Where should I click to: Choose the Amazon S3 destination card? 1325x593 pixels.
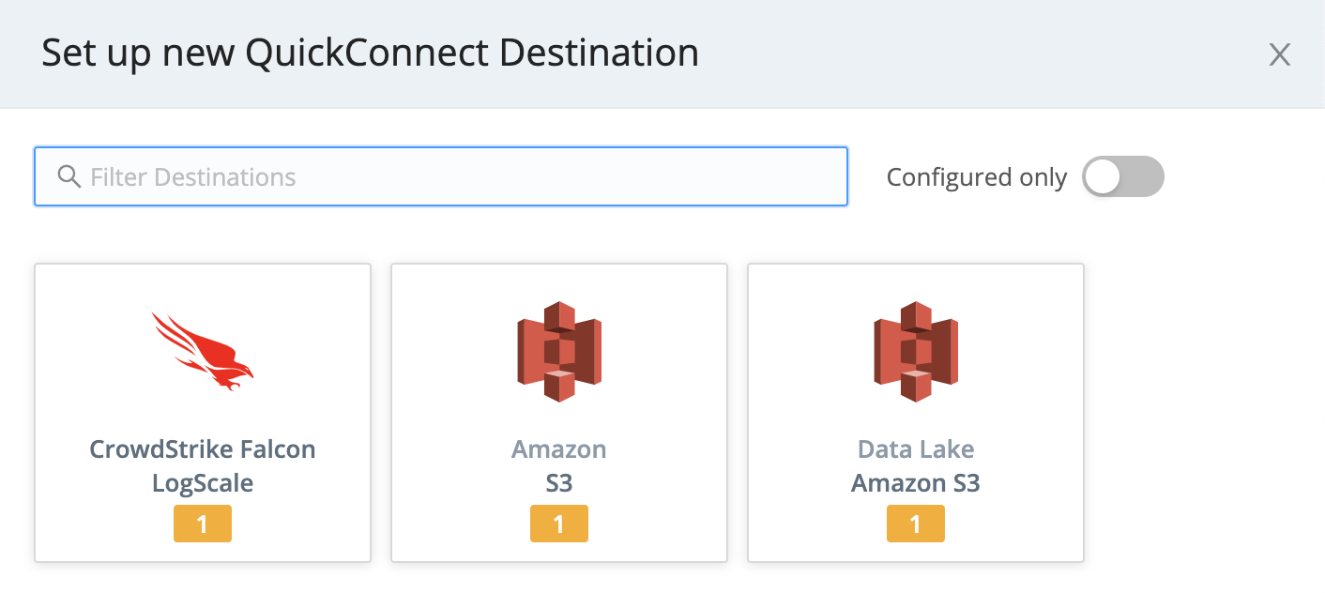558,413
